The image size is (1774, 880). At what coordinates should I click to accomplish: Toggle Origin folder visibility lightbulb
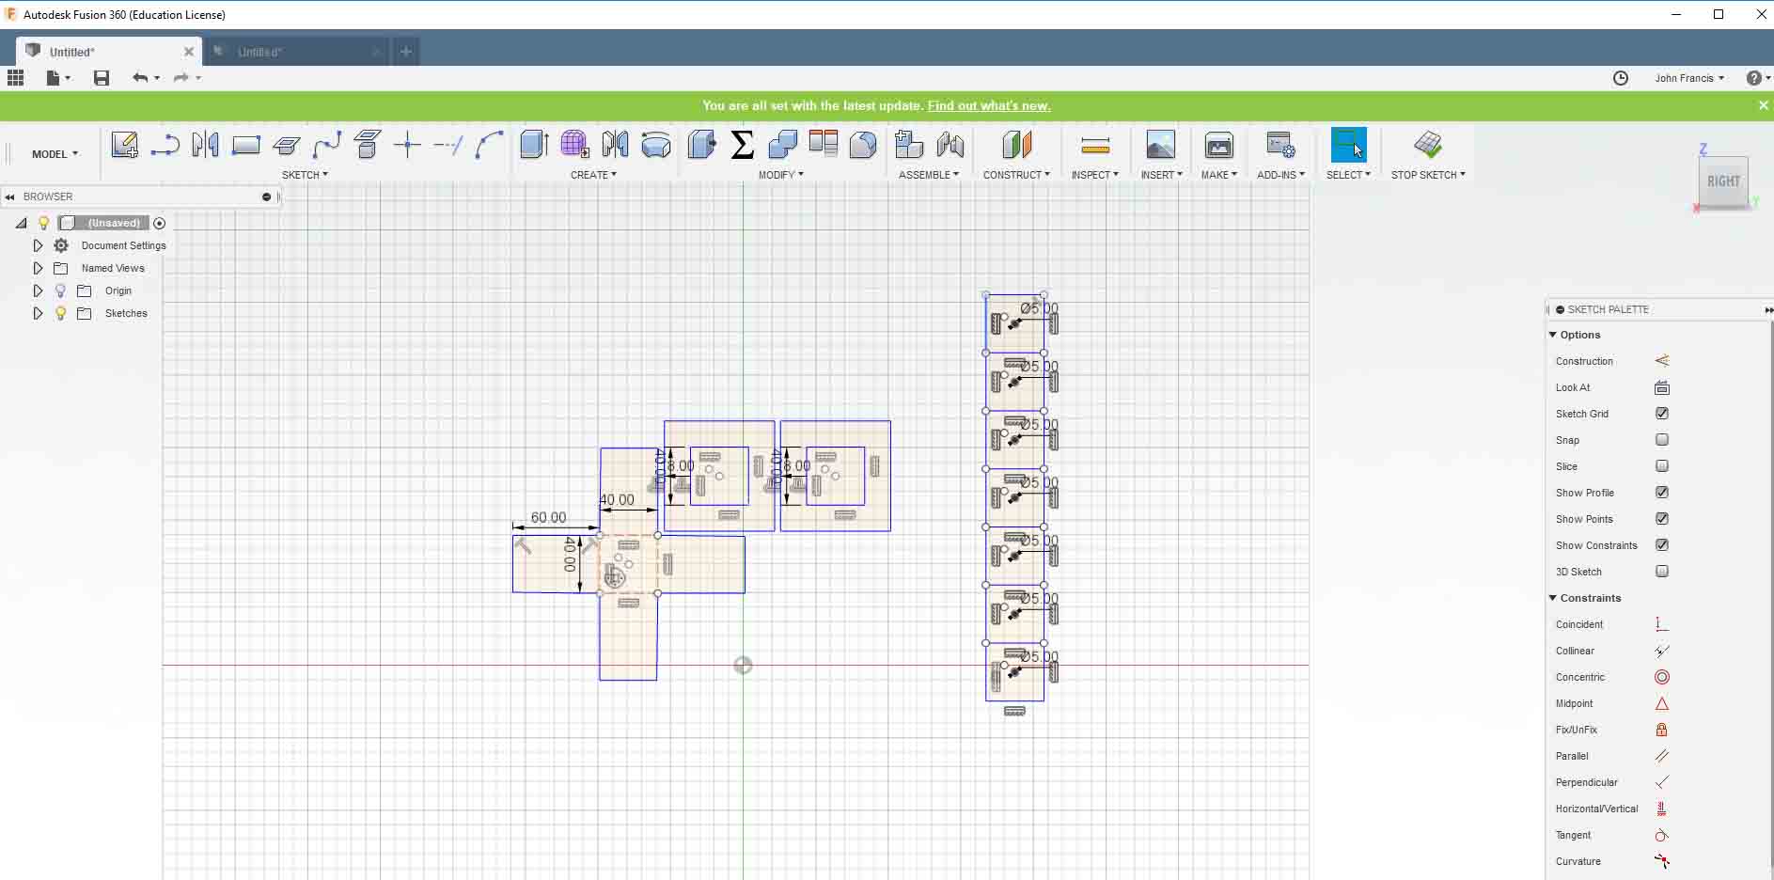(60, 291)
